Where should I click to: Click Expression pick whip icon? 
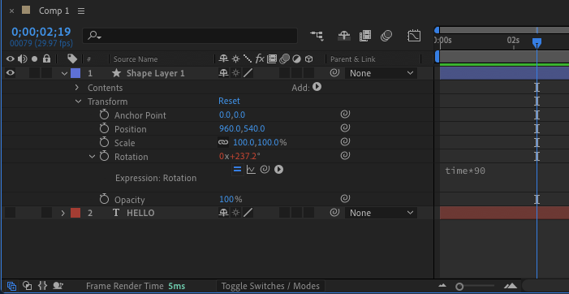point(265,170)
